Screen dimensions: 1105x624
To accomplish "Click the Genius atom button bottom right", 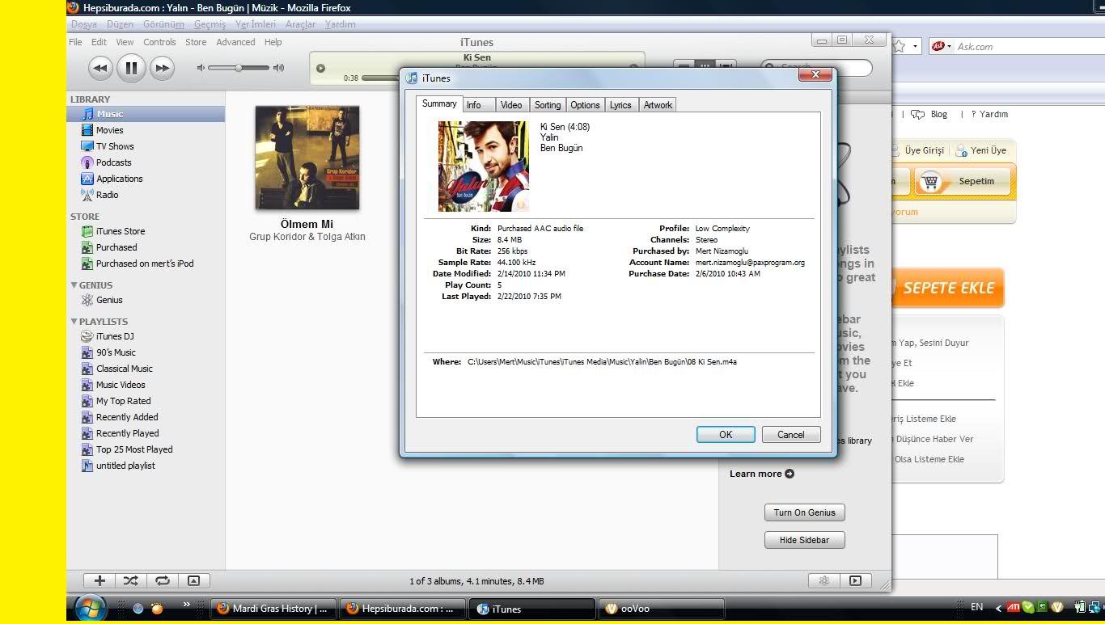I will 824,580.
